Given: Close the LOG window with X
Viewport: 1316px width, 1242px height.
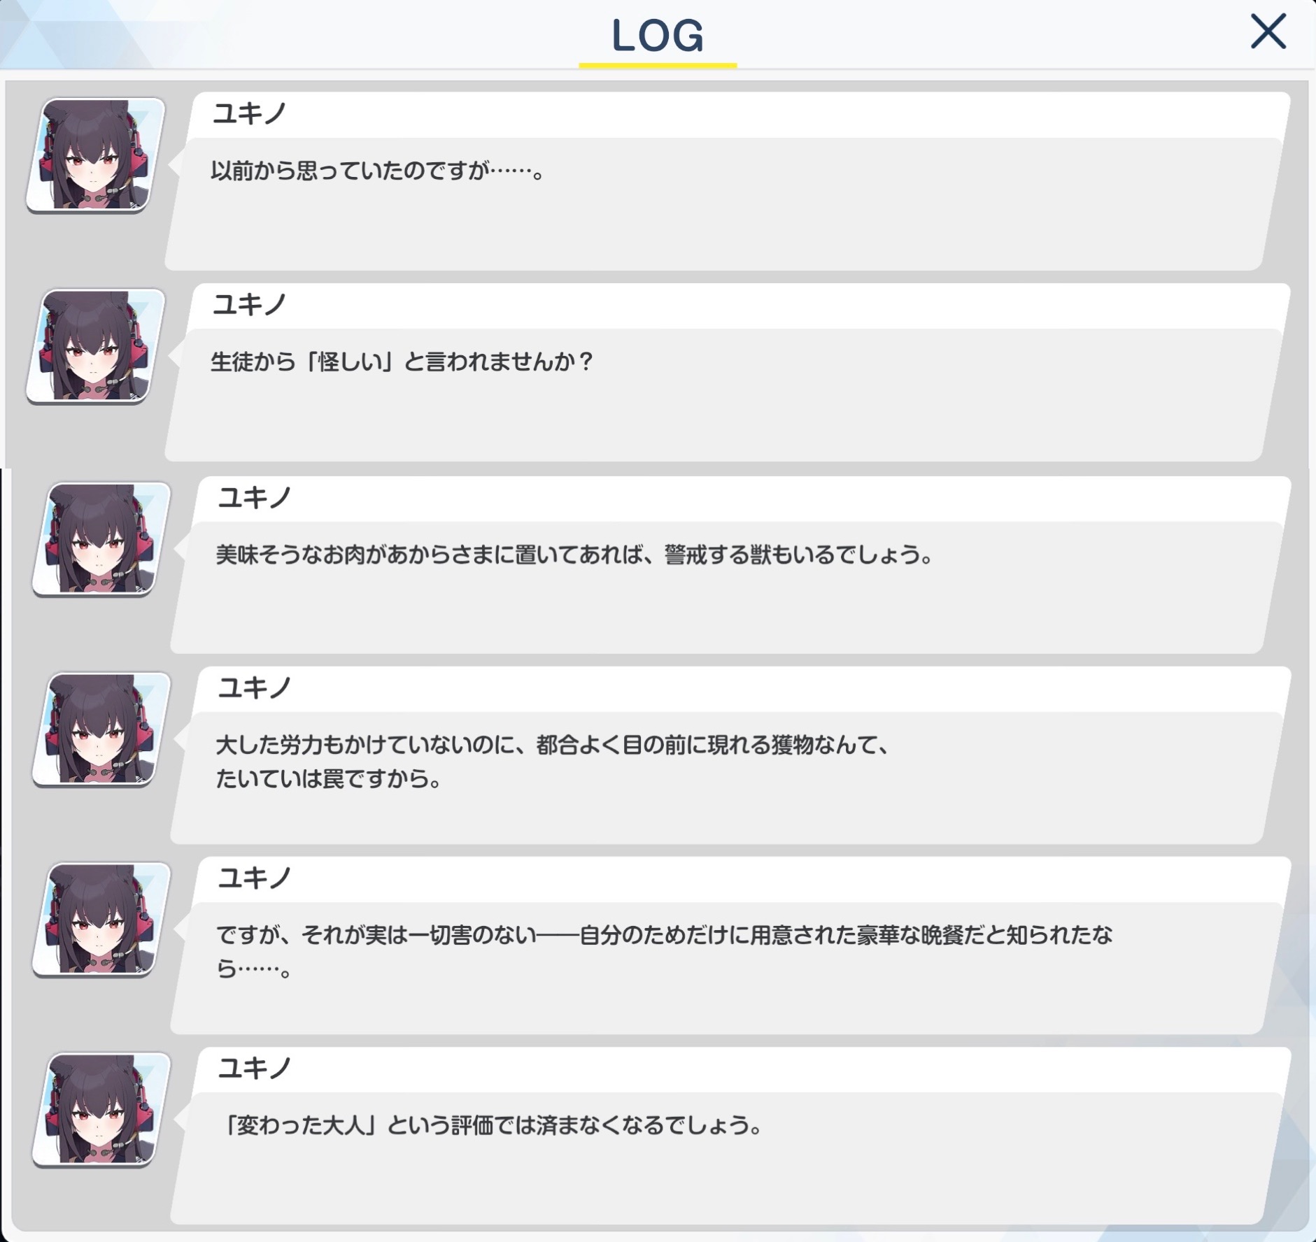Looking at the screenshot, I should click(1268, 31).
